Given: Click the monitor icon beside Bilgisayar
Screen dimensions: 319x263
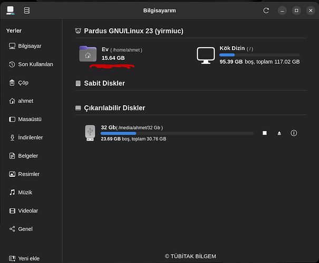Looking at the screenshot, I should pyautogui.click(x=12, y=46).
